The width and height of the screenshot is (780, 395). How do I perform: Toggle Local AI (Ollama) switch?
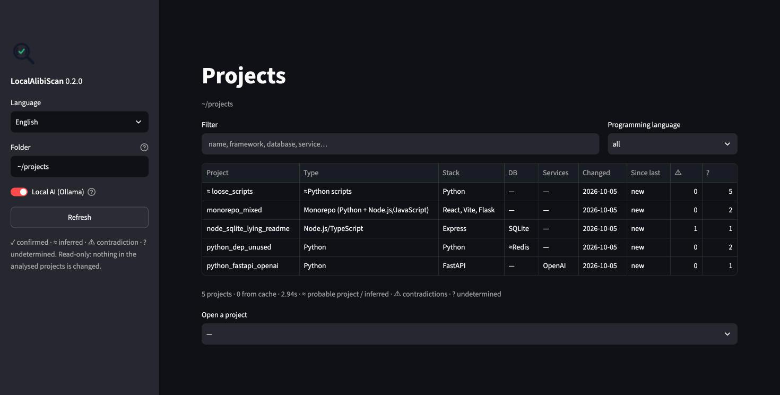point(19,192)
